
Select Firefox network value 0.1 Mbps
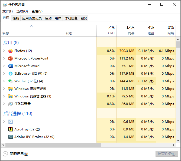click(166, 51)
